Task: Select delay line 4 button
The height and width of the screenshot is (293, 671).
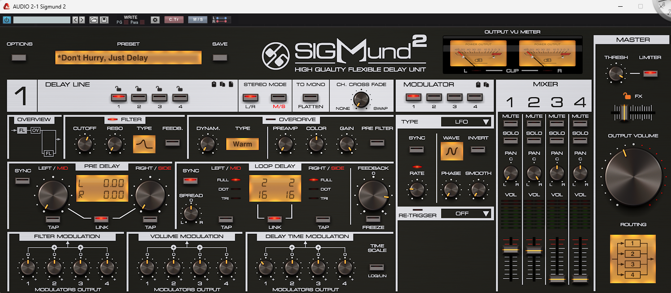Action: coord(180,97)
